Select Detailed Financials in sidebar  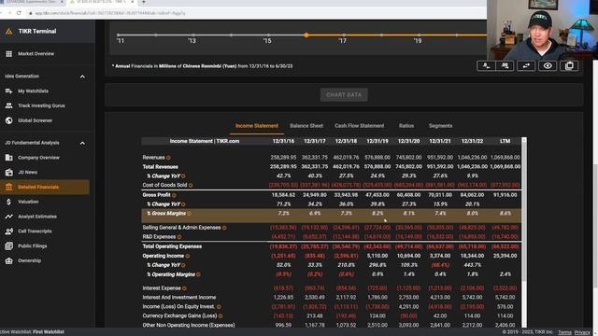(45, 187)
